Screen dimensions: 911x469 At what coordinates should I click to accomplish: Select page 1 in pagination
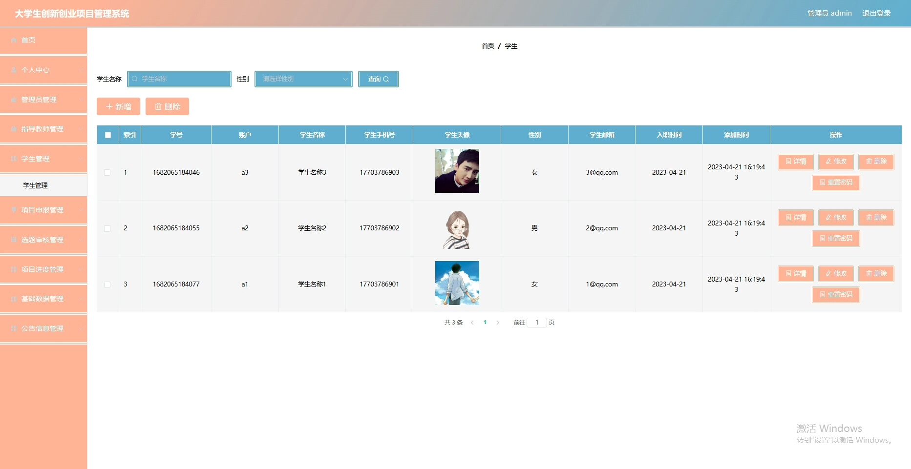coord(485,323)
